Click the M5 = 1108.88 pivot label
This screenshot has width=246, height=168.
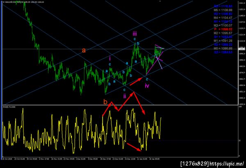point(223,10)
